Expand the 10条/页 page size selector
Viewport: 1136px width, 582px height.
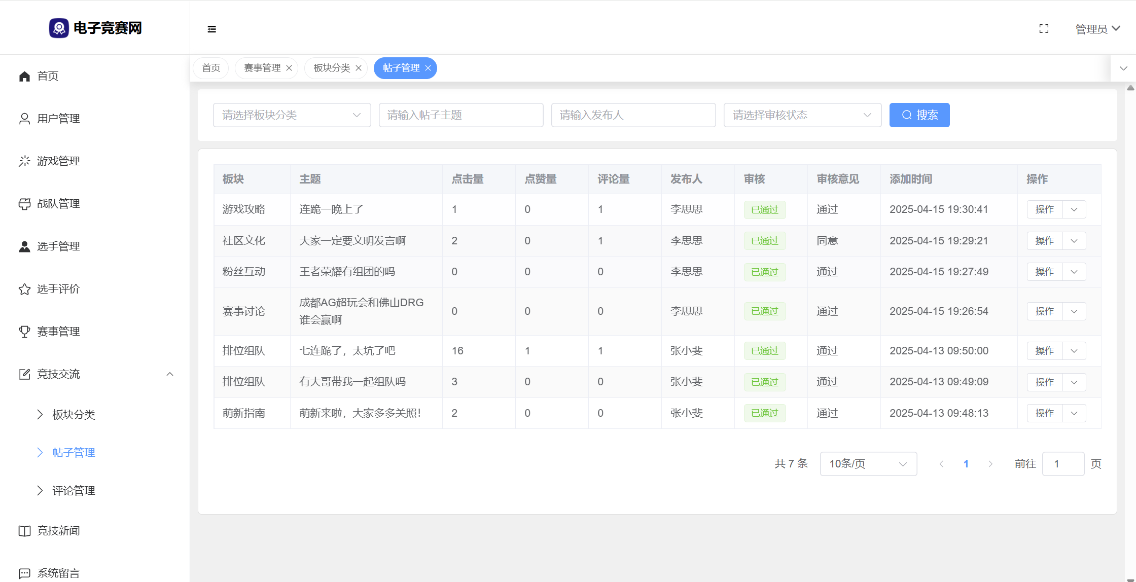tap(868, 464)
